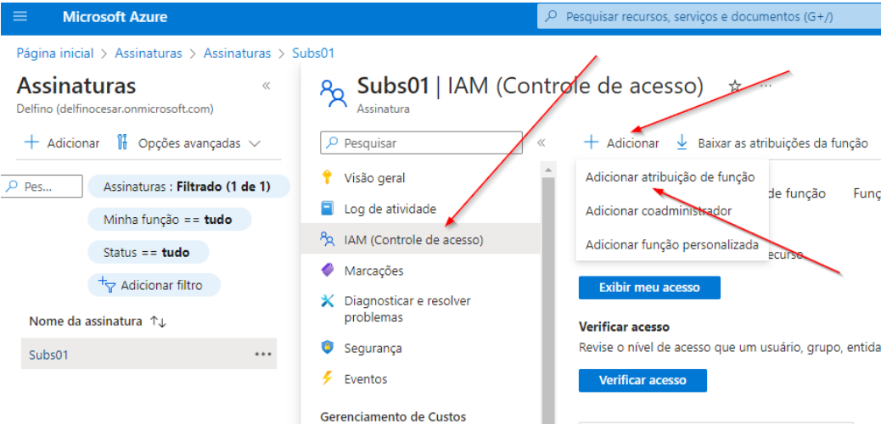Screen dimensions: 881x430
Task: Click the Eventos lightning bolt icon
Action: pos(327,378)
